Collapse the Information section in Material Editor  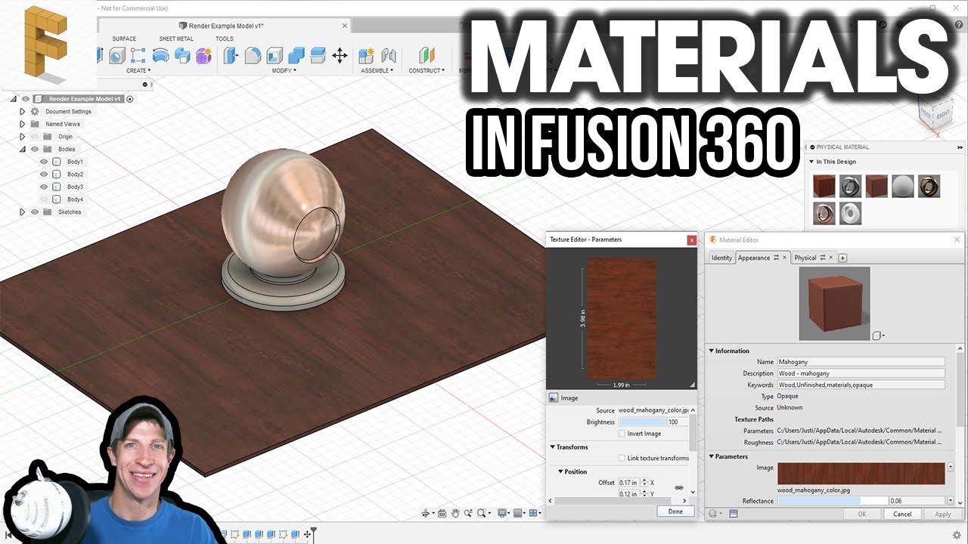click(x=712, y=351)
